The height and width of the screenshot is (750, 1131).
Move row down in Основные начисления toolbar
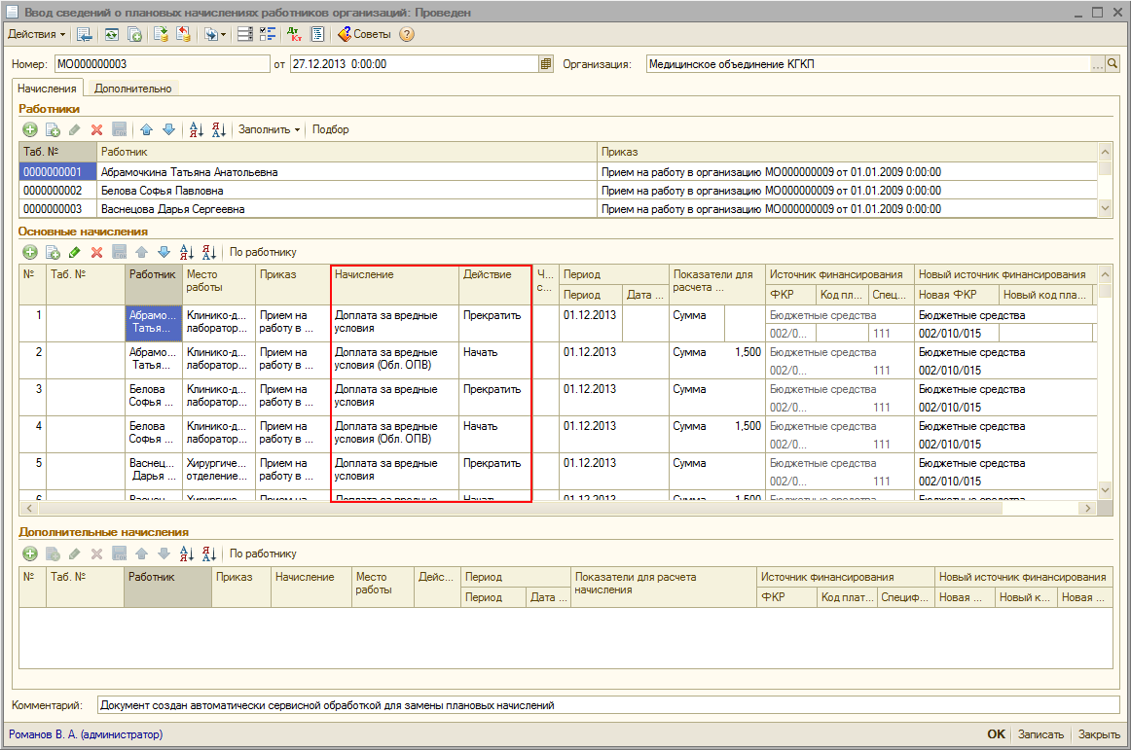[164, 253]
